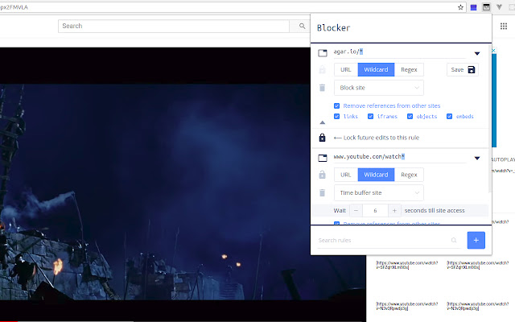
Task: Open the blue square extension icon
Action: coord(473,7)
